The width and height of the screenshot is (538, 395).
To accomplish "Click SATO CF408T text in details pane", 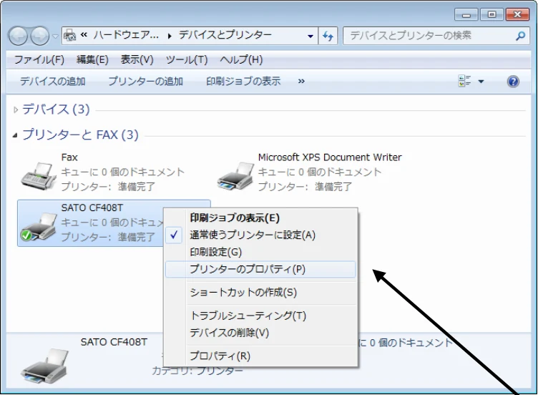I will 114,342.
